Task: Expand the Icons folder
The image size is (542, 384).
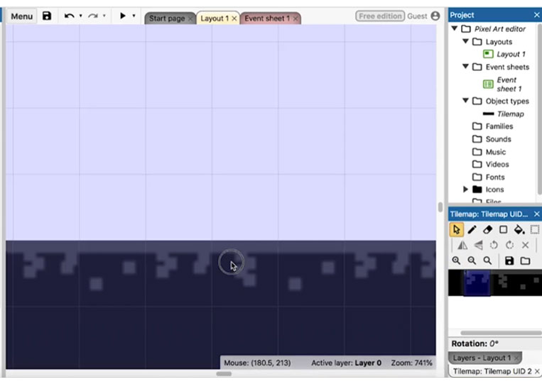Action: click(x=465, y=190)
